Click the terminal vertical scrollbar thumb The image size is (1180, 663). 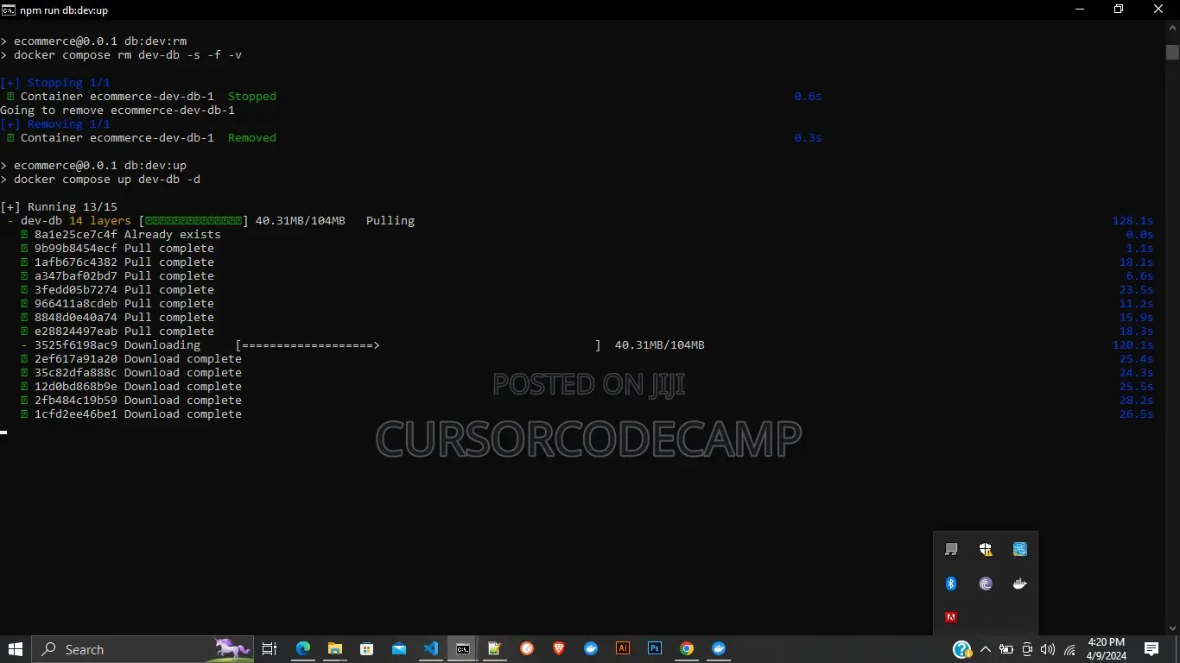pos(1172,52)
